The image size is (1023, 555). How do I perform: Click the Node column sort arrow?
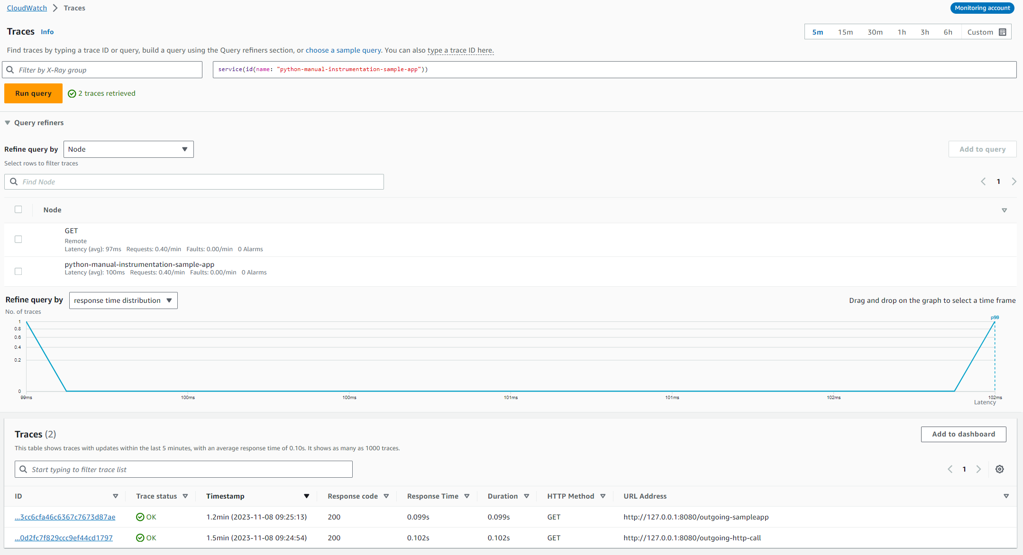pos(1004,210)
